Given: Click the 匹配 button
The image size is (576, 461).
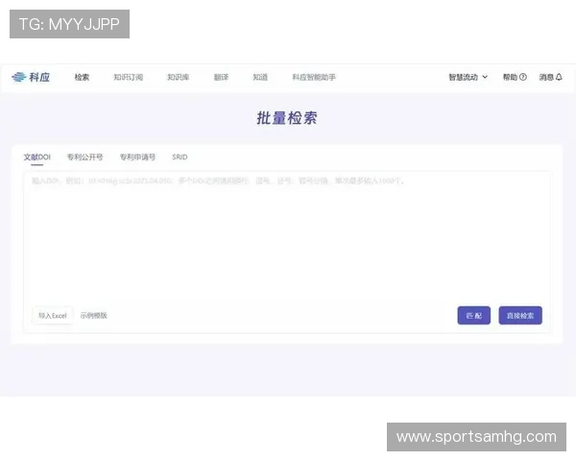Looking at the screenshot, I should [x=473, y=315].
